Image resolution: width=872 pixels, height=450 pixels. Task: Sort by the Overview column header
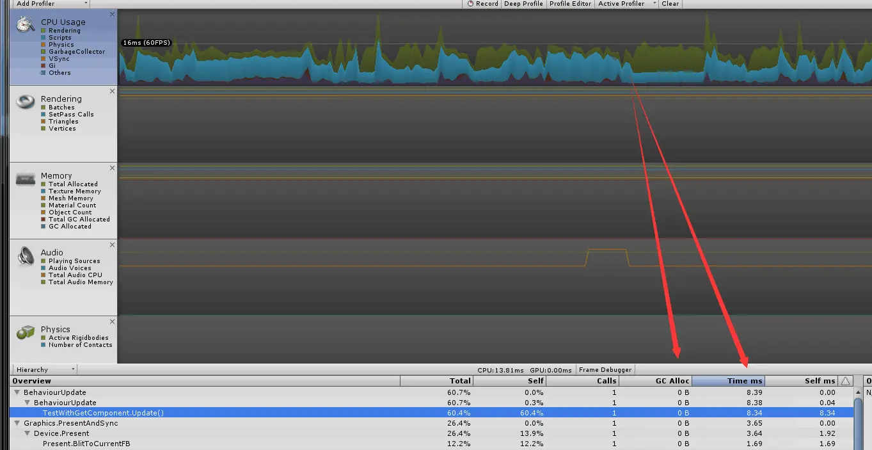click(x=205, y=381)
